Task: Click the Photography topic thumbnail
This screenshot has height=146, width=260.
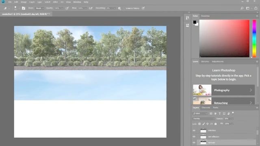Action: (x=202, y=90)
